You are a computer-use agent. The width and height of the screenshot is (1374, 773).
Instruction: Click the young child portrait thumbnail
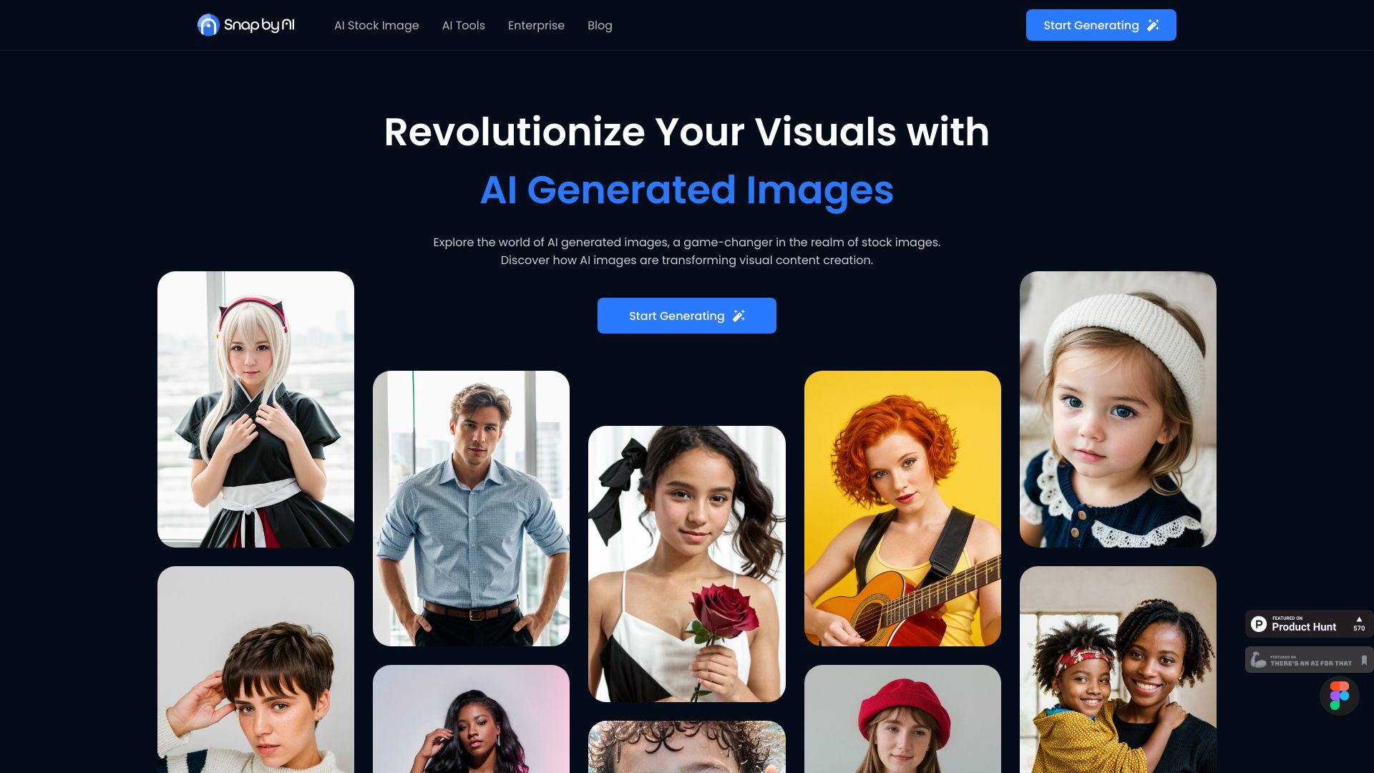[x=1117, y=409]
